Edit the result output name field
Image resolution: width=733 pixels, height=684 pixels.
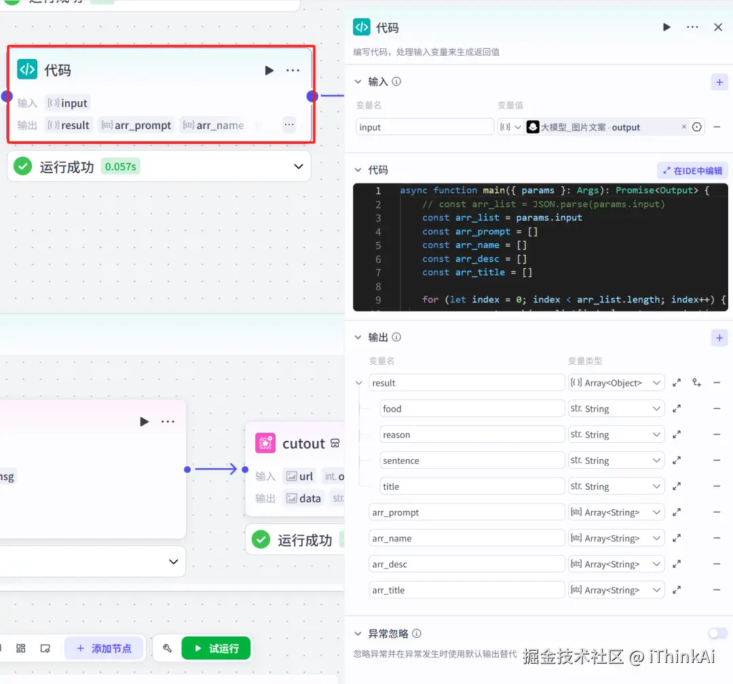(x=466, y=382)
